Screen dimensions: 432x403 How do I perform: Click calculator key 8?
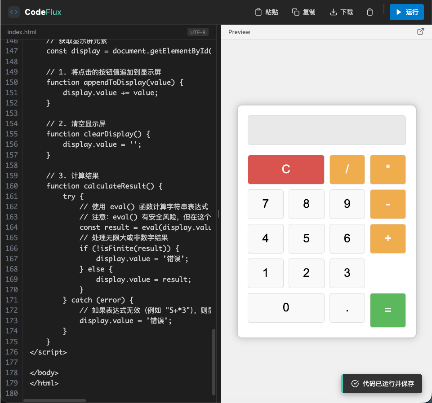pyautogui.click(x=307, y=204)
